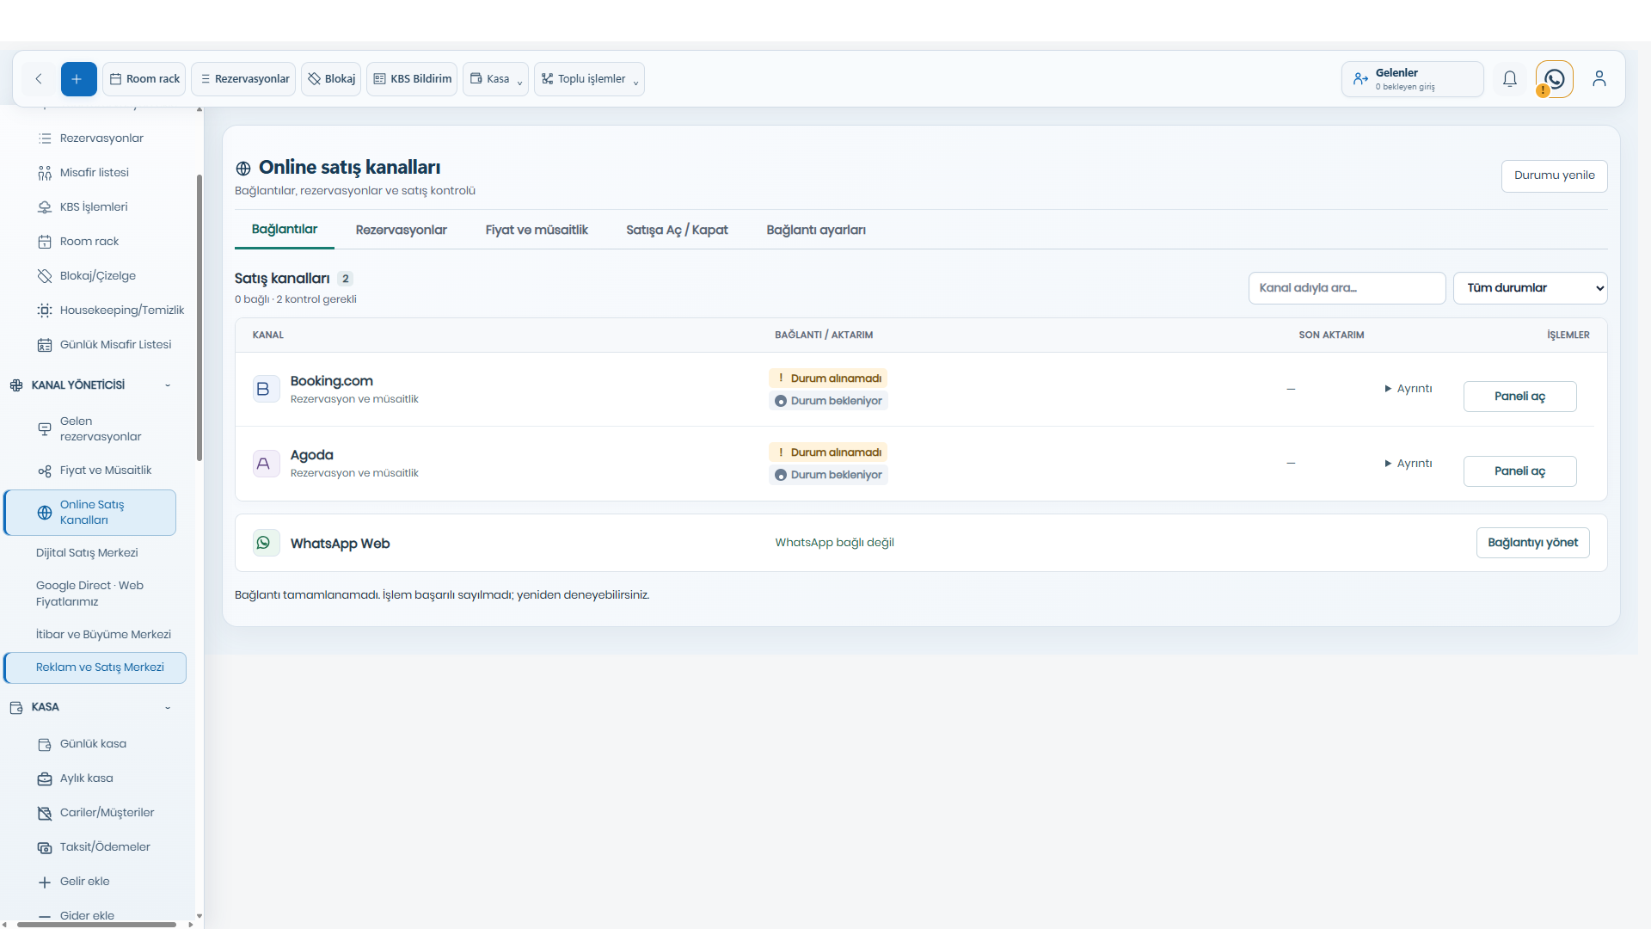Open the notifications bell icon

pyautogui.click(x=1510, y=79)
